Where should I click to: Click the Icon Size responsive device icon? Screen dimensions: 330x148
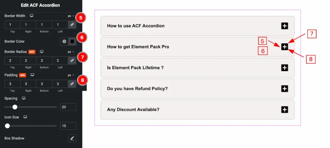click(x=25, y=117)
